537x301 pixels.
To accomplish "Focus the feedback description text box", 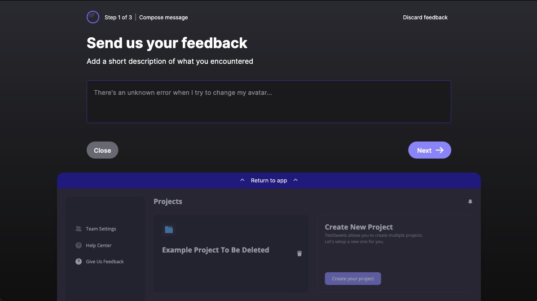I will (x=269, y=102).
